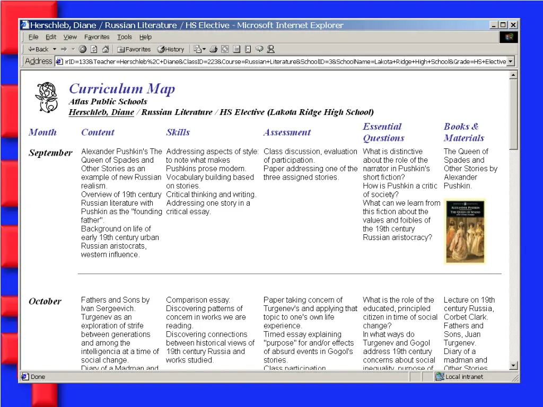Click the toolbar icon before Discuss balloon
This screenshot has height=407, width=543.
pos(248,49)
